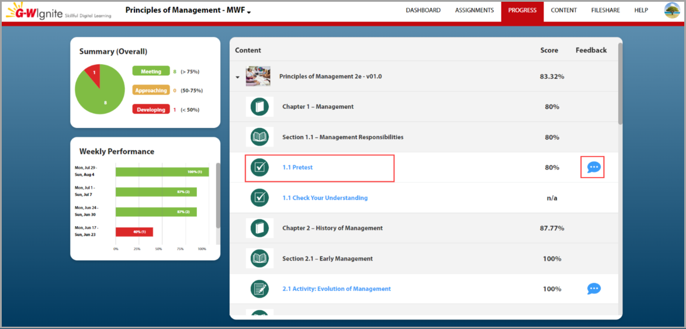686x329 pixels.
Task: Click the Chapter 1 – Management book icon
Action: [260, 106]
